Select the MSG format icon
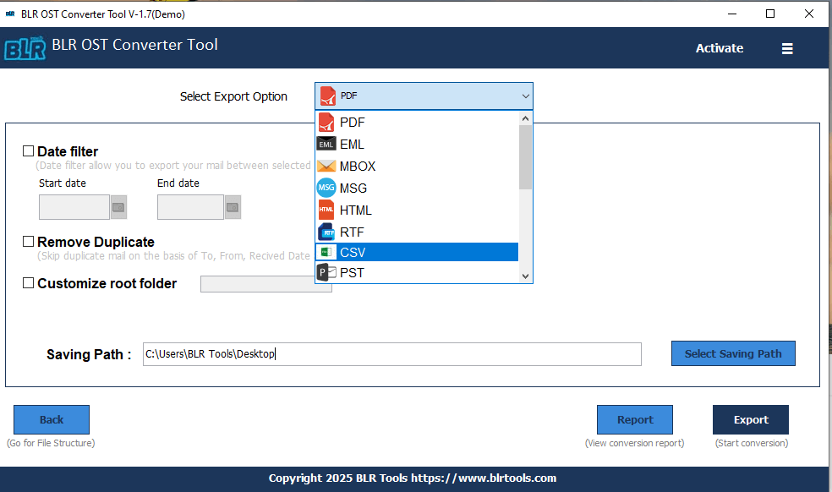 [x=326, y=188]
